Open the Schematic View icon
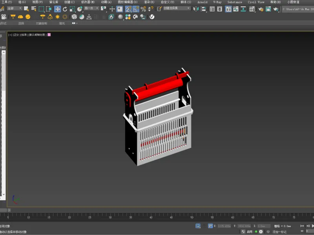This screenshot has width=314, height=235. (243, 9)
